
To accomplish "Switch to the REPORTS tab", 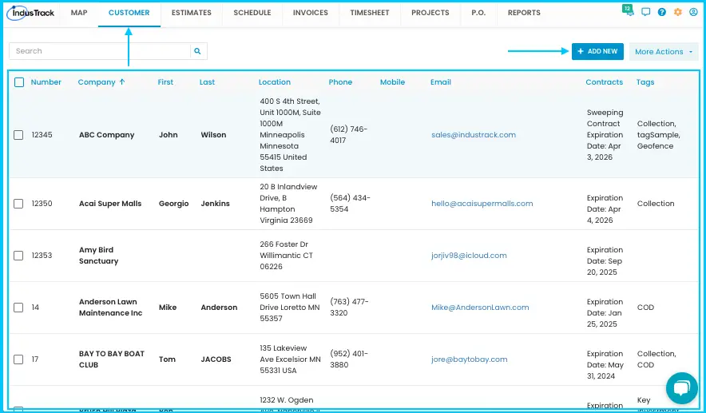I will (x=524, y=13).
